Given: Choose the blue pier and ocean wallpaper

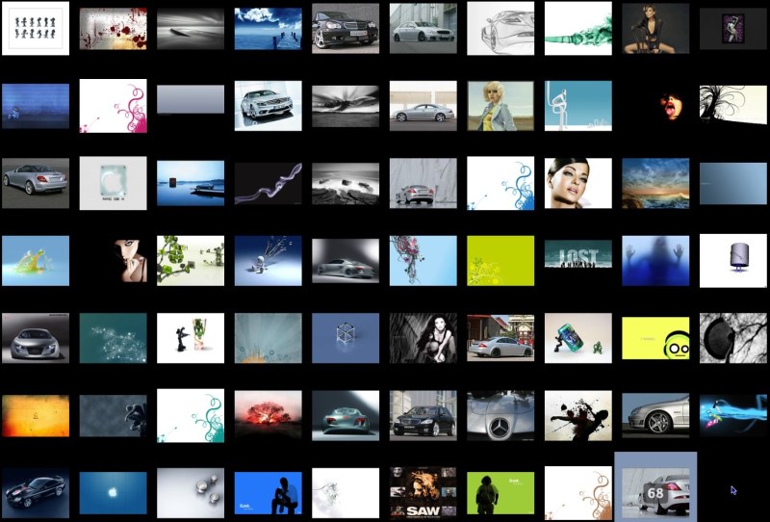Looking at the screenshot, I should [269, 29].
